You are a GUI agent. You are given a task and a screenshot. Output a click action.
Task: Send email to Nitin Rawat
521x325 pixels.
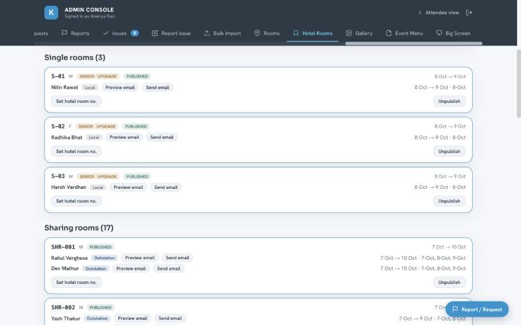point(158,87)
